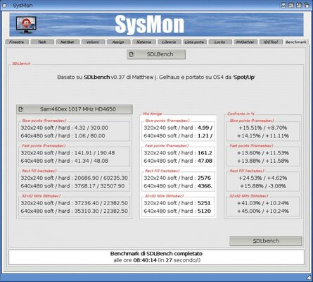
Task: Click the +14.15% / +11.11% comparison value
Action: click(x=263, y=136)
